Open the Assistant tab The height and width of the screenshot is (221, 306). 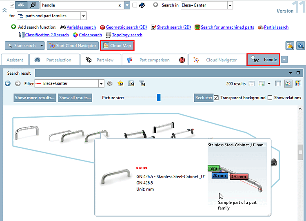[x=15, y=60]
